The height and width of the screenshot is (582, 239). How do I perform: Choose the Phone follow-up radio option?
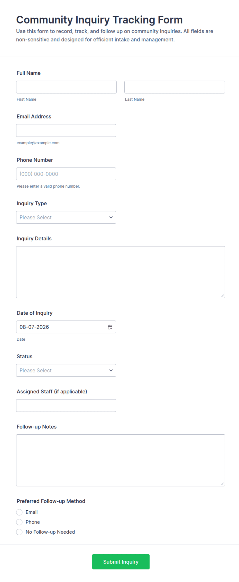click(19, 522)
